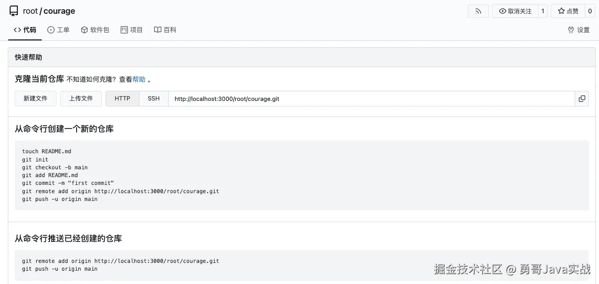Screen dimensions: 599x284
Task: Switch clone protocol to SSH
Action: pos(154,99)
